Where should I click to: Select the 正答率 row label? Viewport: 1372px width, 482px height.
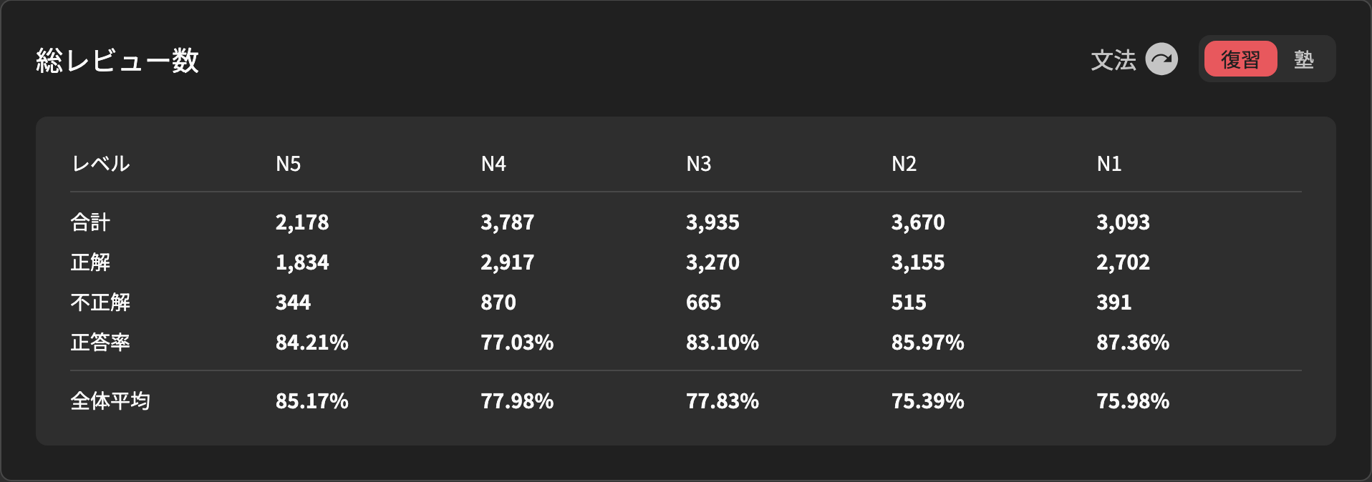(100, 343)
